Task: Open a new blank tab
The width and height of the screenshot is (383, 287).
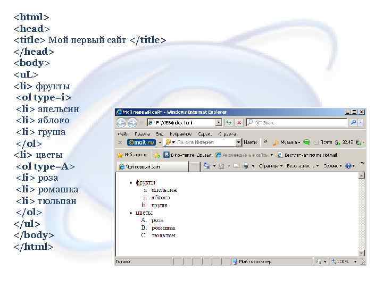Action: [195, 167]
